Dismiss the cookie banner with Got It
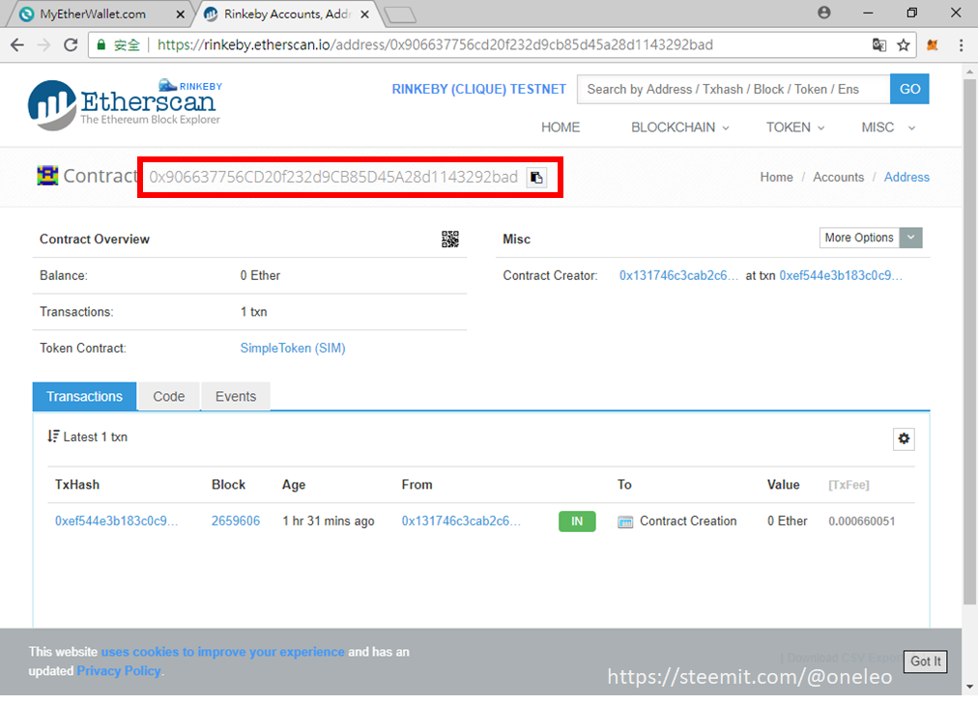Image resolution: width=978 pixels, height=704 pixels. pos(925,662)
